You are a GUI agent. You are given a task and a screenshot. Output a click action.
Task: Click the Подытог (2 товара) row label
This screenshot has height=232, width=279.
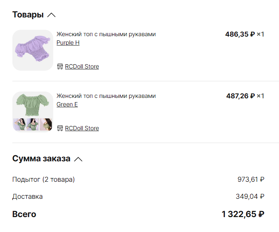pos(43,180)
